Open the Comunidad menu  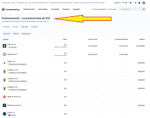coord(55,9)
